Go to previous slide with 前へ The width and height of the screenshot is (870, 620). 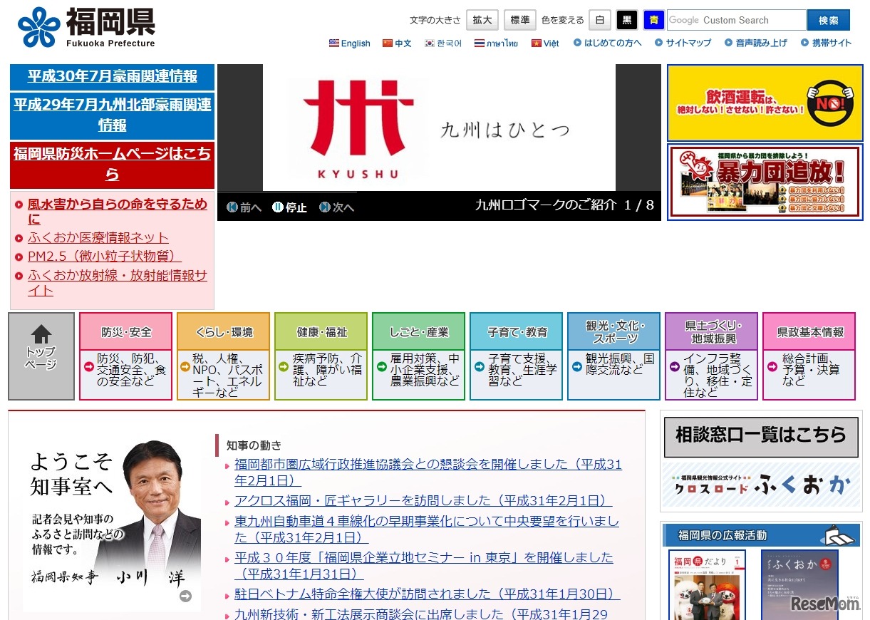(x=244, y=207)
